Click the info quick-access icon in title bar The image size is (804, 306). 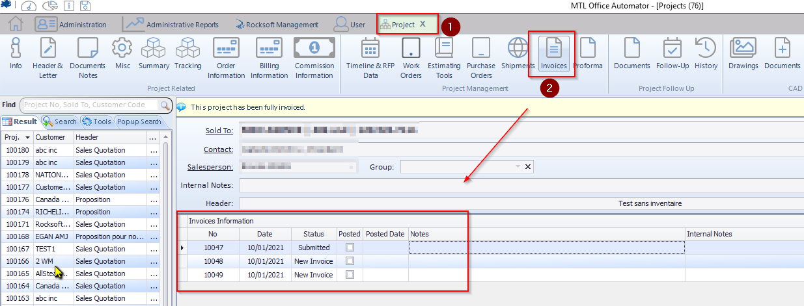click(68, 6)
